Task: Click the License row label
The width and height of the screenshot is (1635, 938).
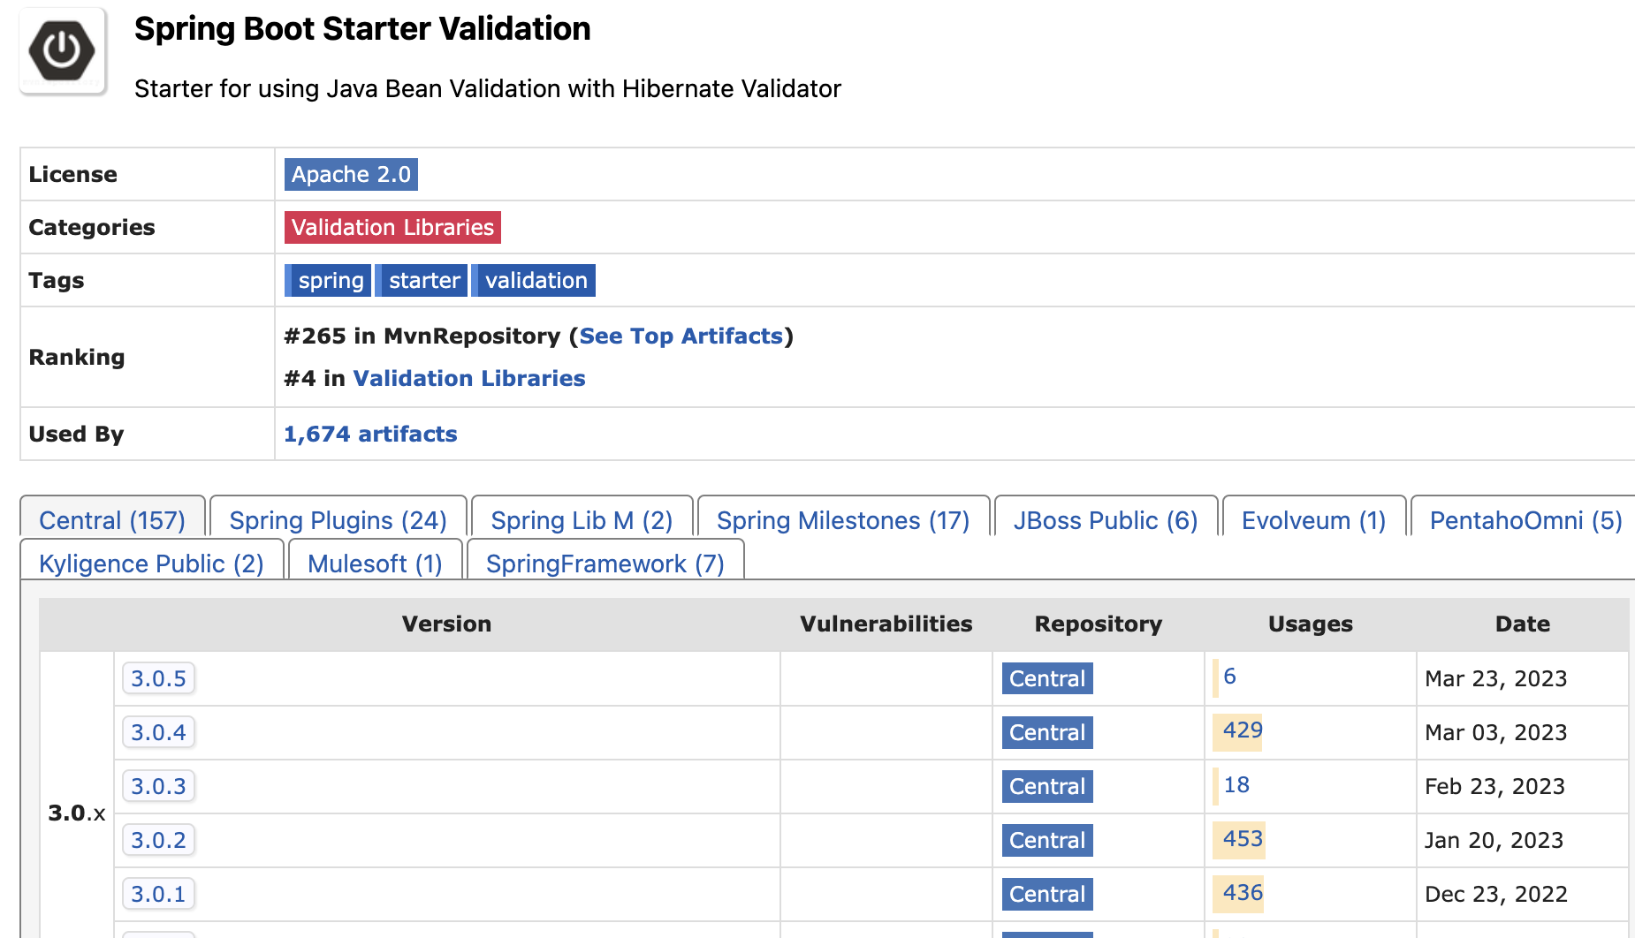Action: [73, 174]
